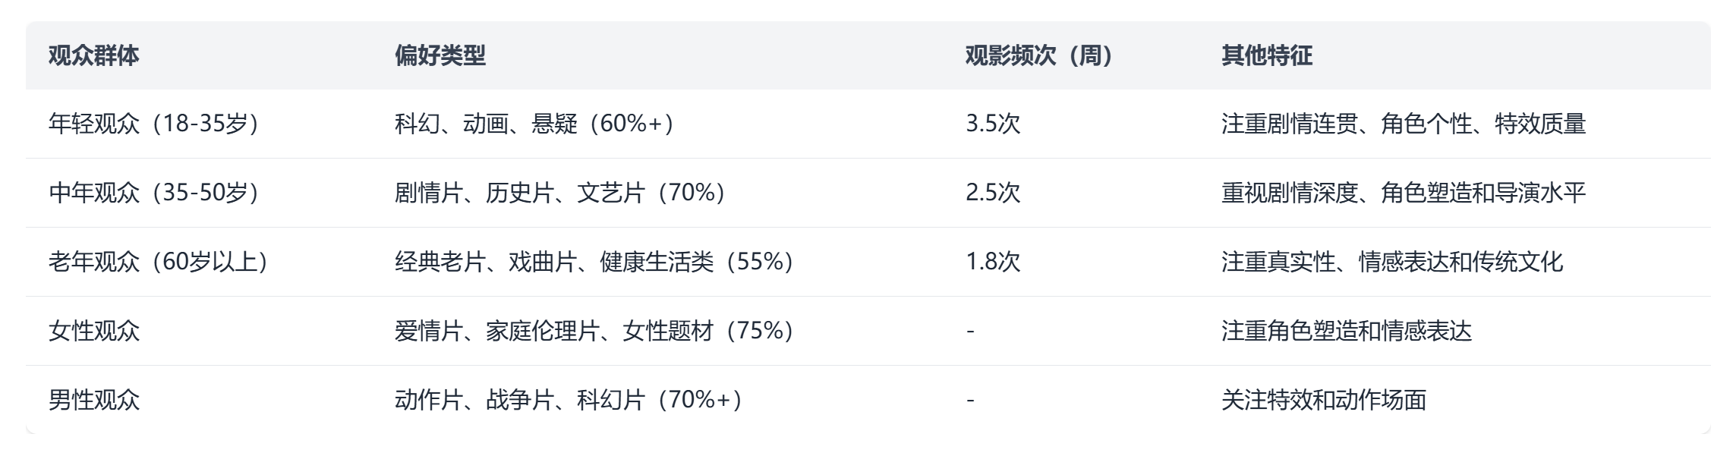Click 注重剧情连贯、角色个性、特效质量 text
1733x456 pixels.
click(x=1403, y=124)
